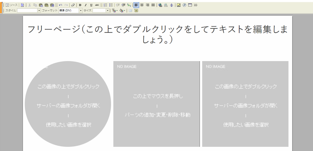Click the ソース (source) view button

click(11, 5)
